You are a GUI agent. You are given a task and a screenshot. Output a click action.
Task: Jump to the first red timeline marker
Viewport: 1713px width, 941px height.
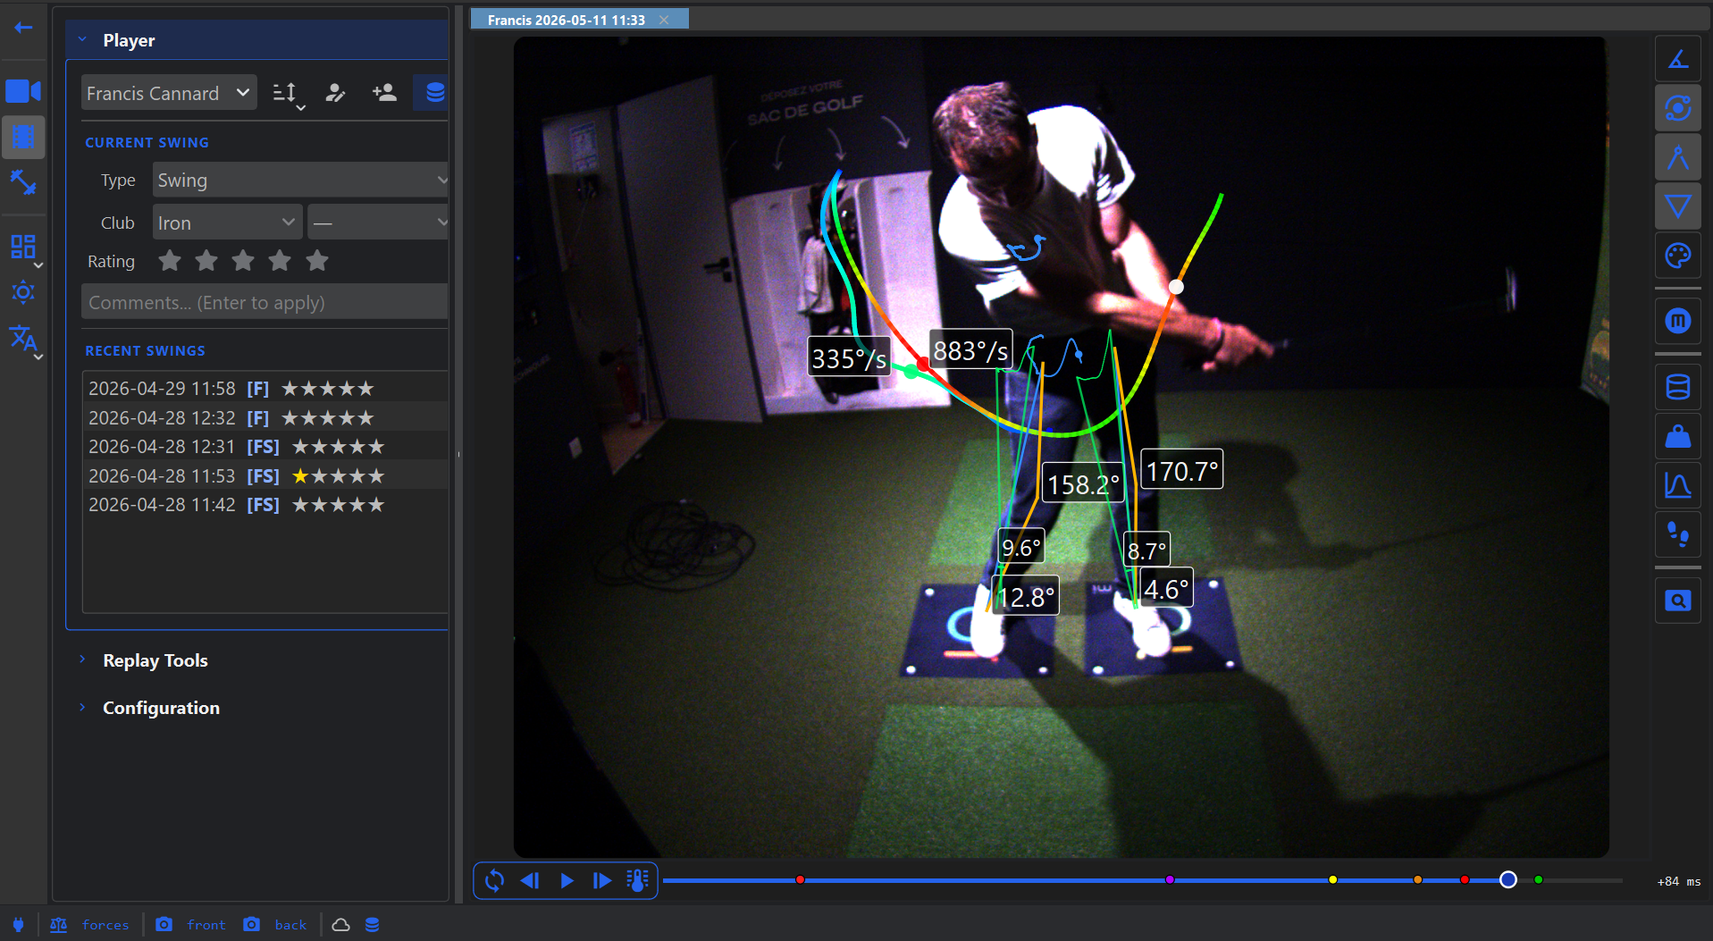click(x=800, y=880)
